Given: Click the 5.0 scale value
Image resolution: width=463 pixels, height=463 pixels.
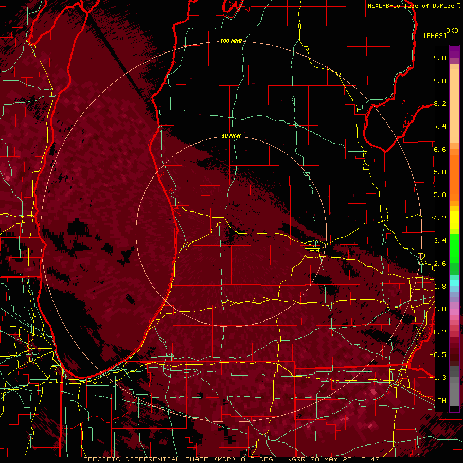Looking at the screenshot, I should coord(440,195).
